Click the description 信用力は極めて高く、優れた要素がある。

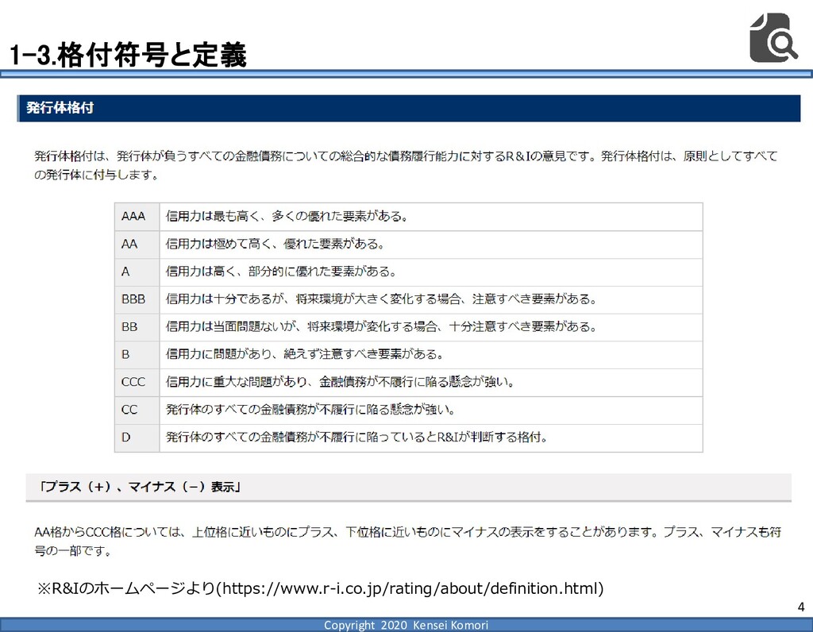tap(275, 244)
